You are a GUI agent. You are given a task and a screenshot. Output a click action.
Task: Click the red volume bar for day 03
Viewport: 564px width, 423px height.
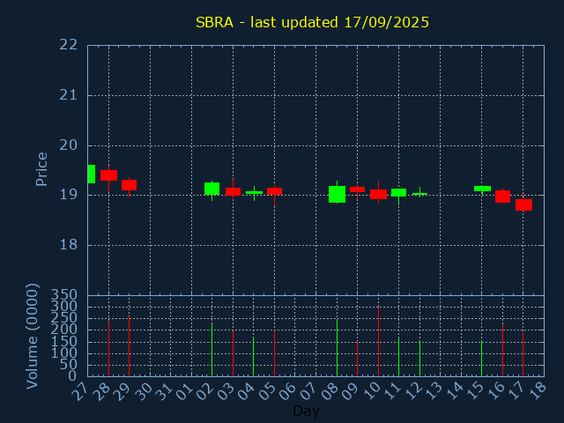pyautogui.click(x=233, y=353)
